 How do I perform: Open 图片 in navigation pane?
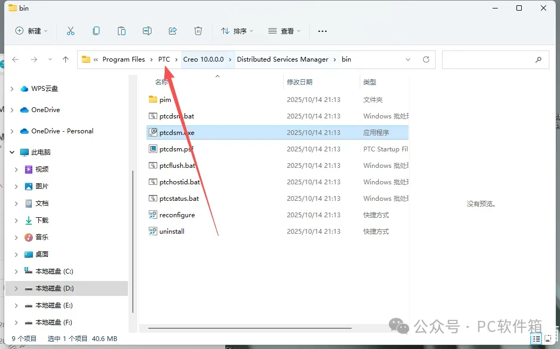coord(42,186)
